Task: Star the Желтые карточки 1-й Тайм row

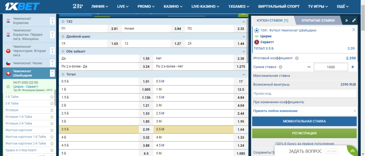Action: click(x=52, y=137)
